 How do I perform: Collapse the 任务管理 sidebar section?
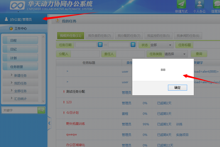(20, 67)
